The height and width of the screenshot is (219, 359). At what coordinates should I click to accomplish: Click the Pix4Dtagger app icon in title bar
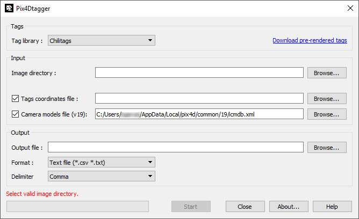coord(9,9)
